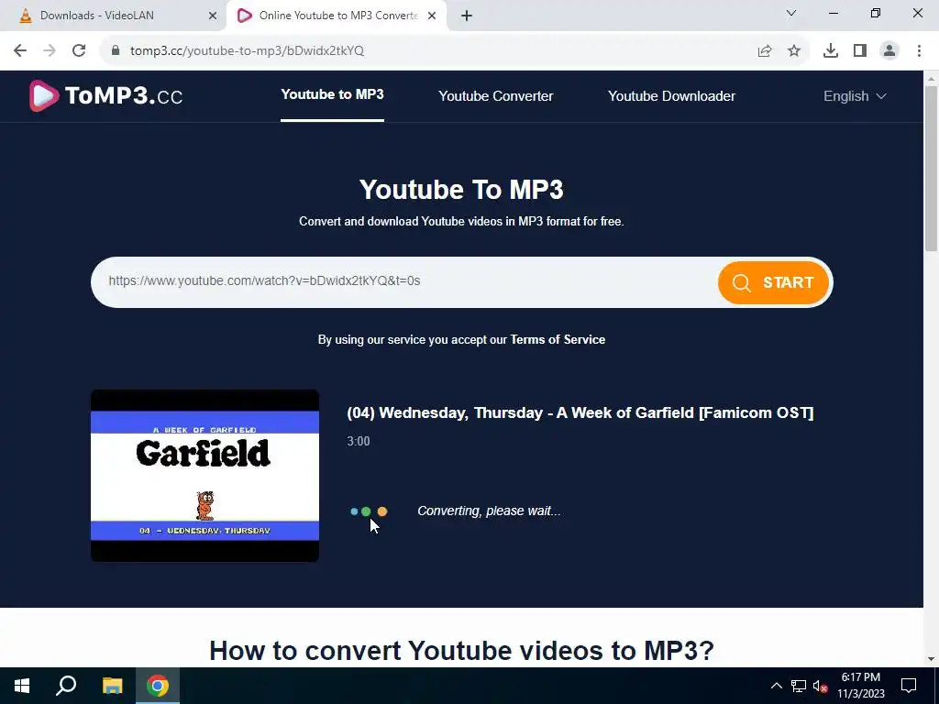939x704 pixels.
Task: Open the taskbar clock and date
Action: coord(860,686)
